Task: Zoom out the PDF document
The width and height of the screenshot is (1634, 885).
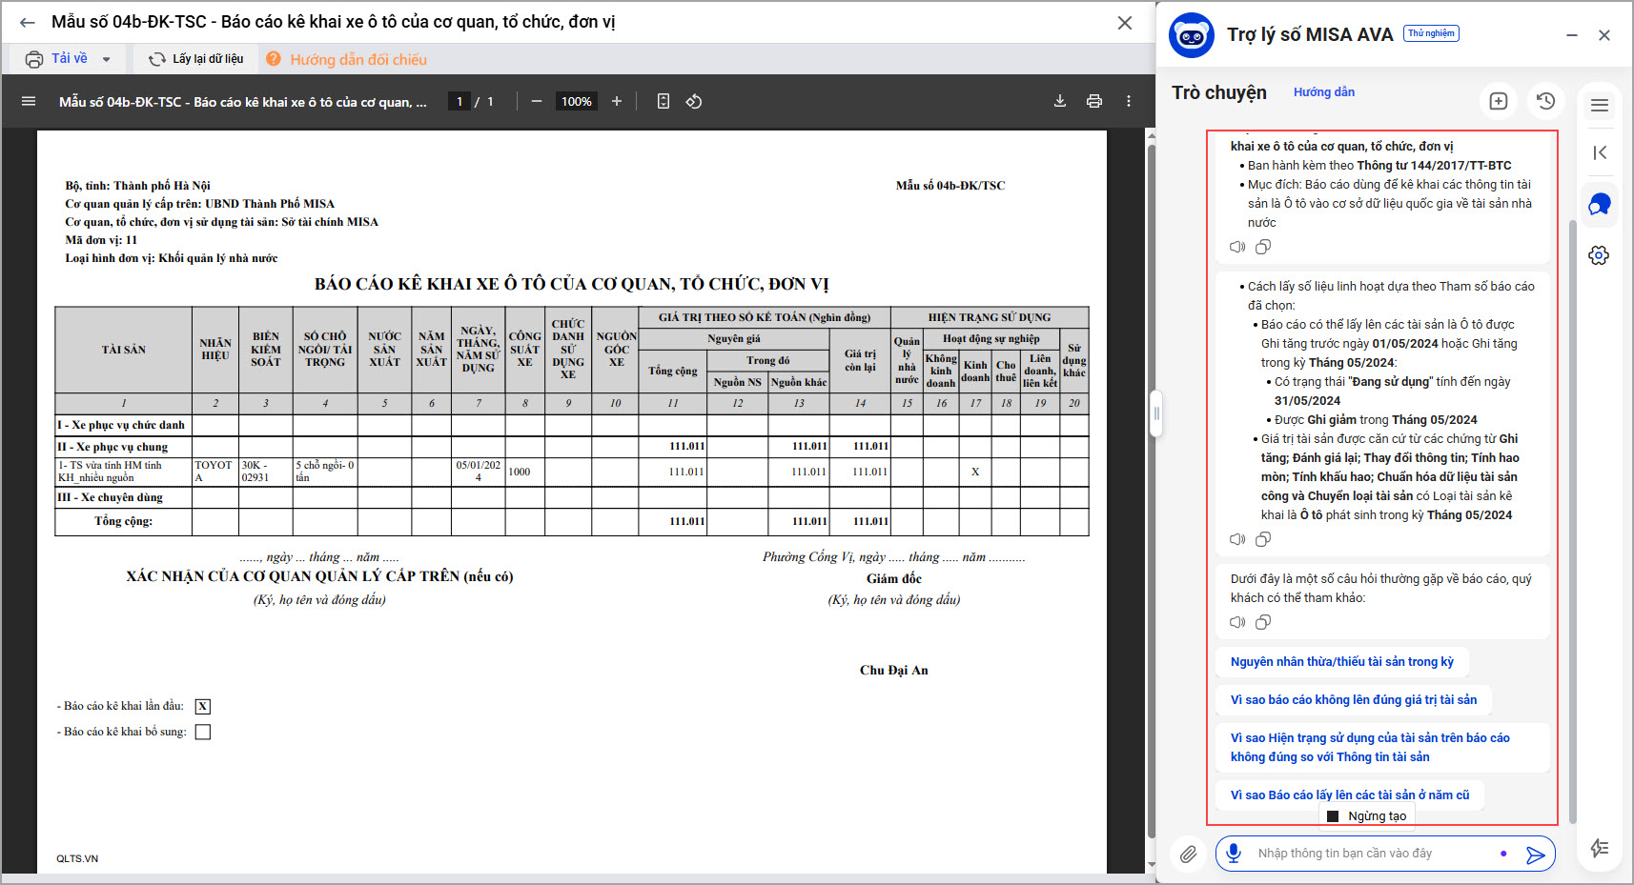Action: coord(537,101)
